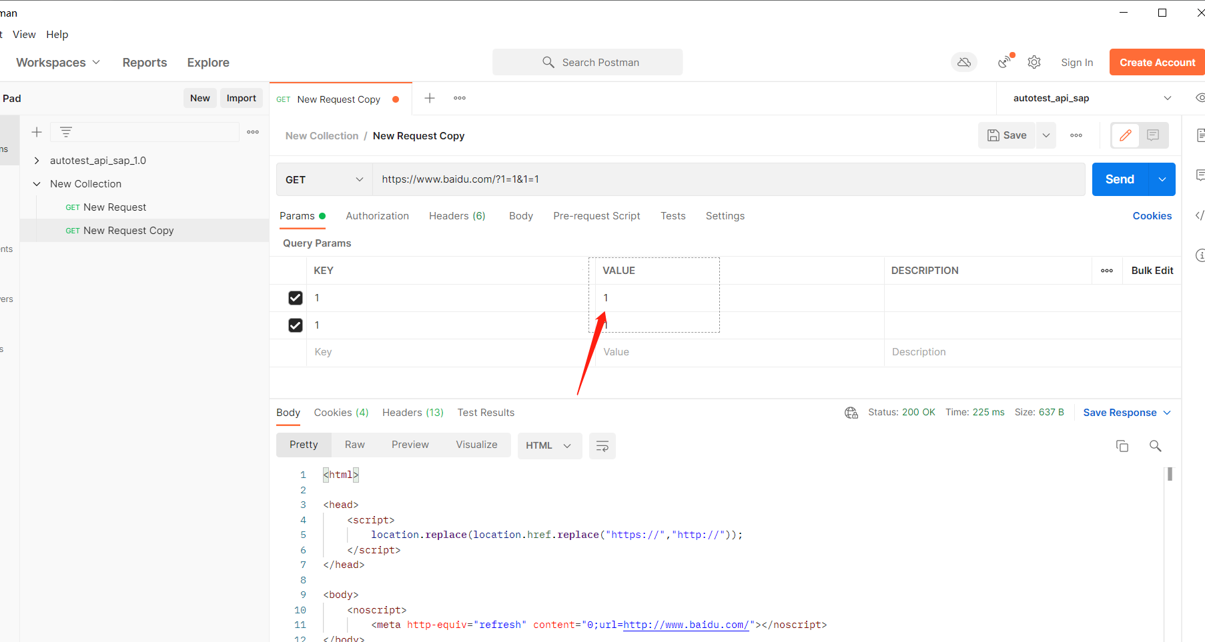1205x642 pixels.
Task: Switch response view to Raw
Action: click(x=355, y=445)
